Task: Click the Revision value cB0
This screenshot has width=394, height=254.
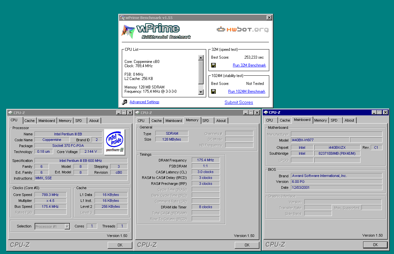Action: (119, 172)
